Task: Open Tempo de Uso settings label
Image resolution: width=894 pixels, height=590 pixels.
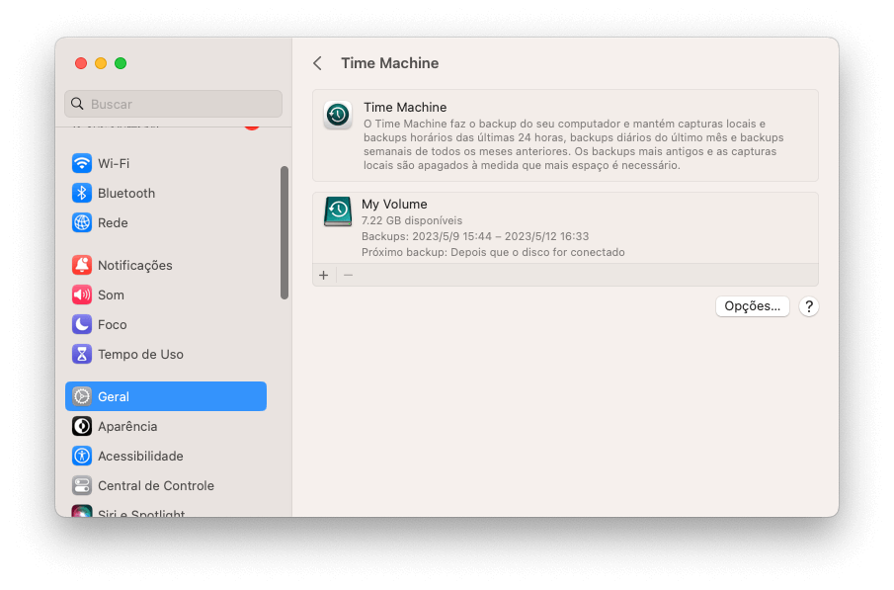Action: point(140,354)
